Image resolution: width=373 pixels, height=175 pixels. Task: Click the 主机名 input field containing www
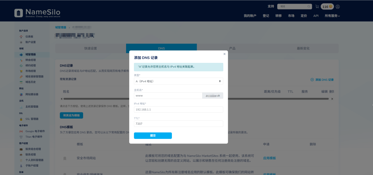click(168, 96)
